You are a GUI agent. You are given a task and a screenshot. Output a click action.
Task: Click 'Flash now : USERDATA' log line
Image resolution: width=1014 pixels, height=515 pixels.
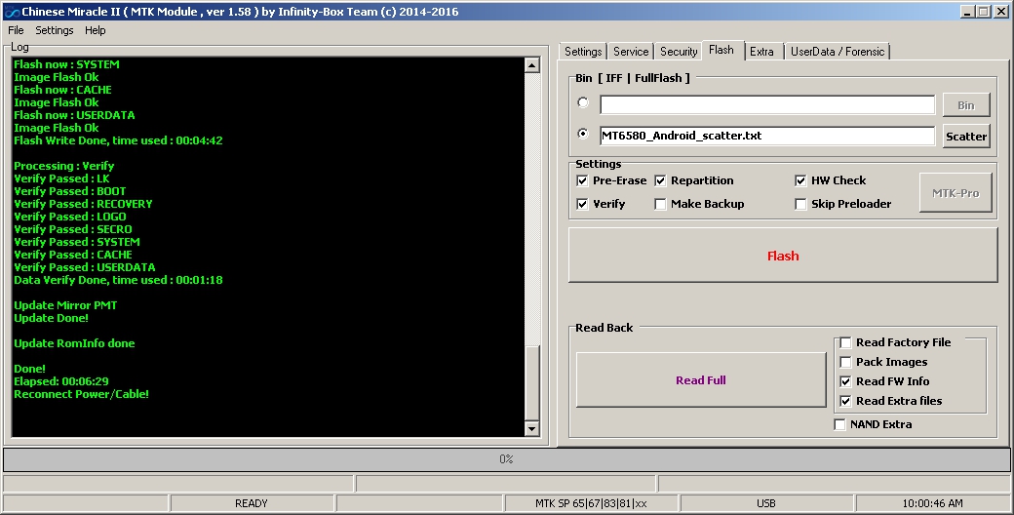point(74,115)
